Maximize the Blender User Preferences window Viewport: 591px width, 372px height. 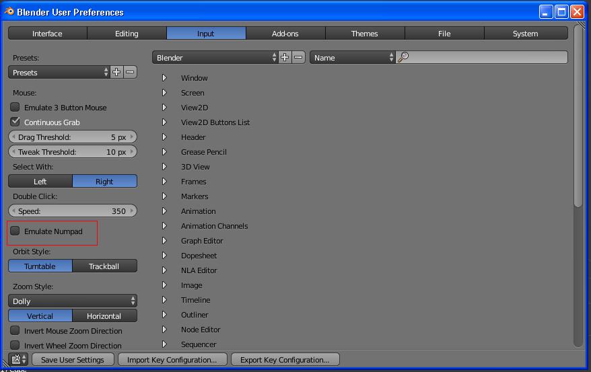pos(561,12)
